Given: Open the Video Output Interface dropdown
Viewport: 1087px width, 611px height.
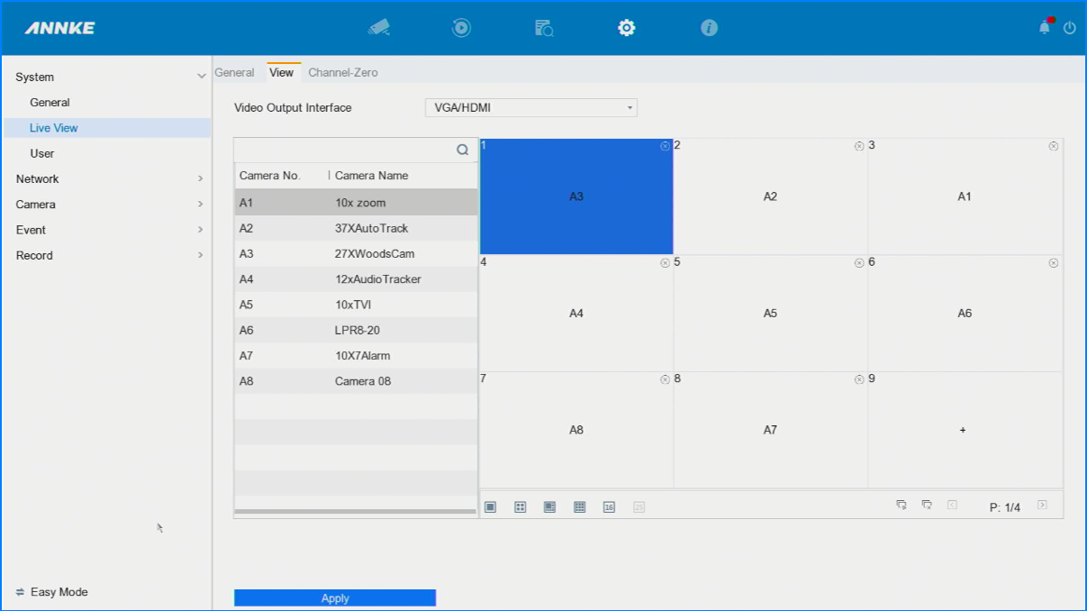Looking at the screenshot, I should [530, 108].
